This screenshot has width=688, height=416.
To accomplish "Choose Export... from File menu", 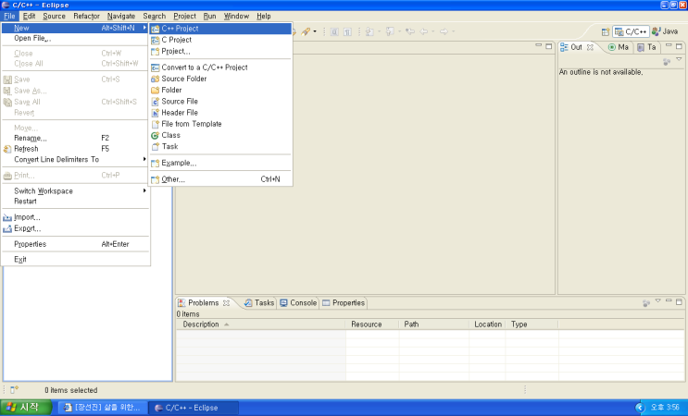I will coord(76,228).
